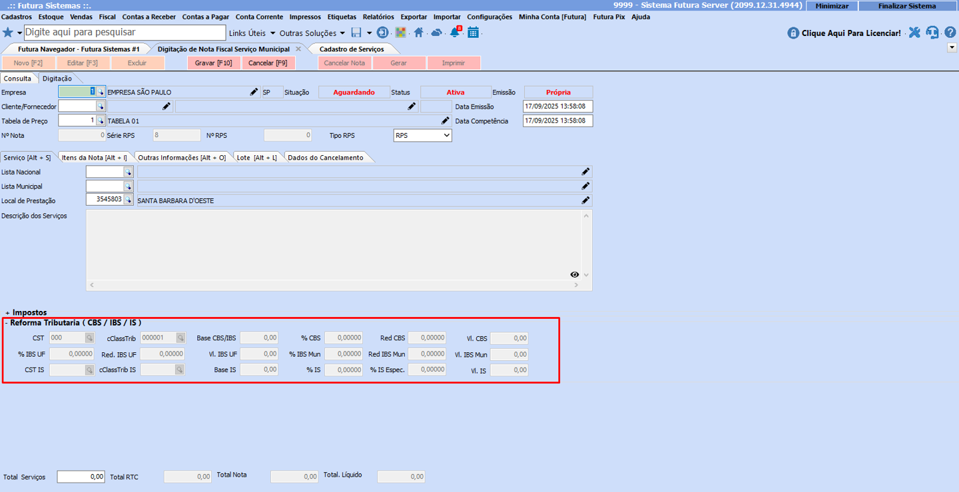Open the headset support icon

(x=932, y=33)
